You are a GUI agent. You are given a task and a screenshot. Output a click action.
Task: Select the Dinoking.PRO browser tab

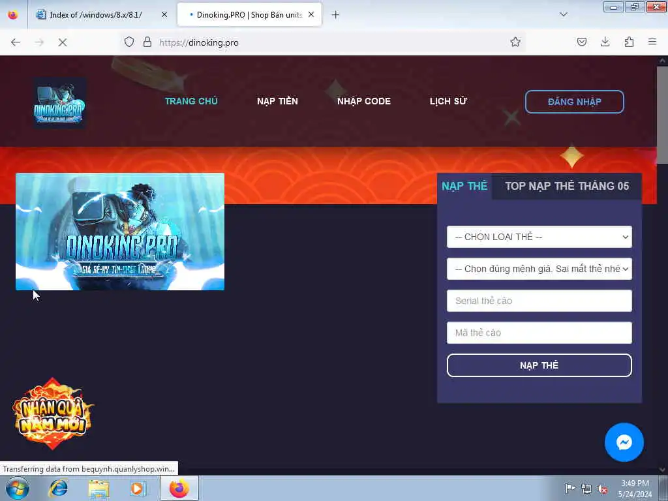pyautogui.click(x=249, y=15)
